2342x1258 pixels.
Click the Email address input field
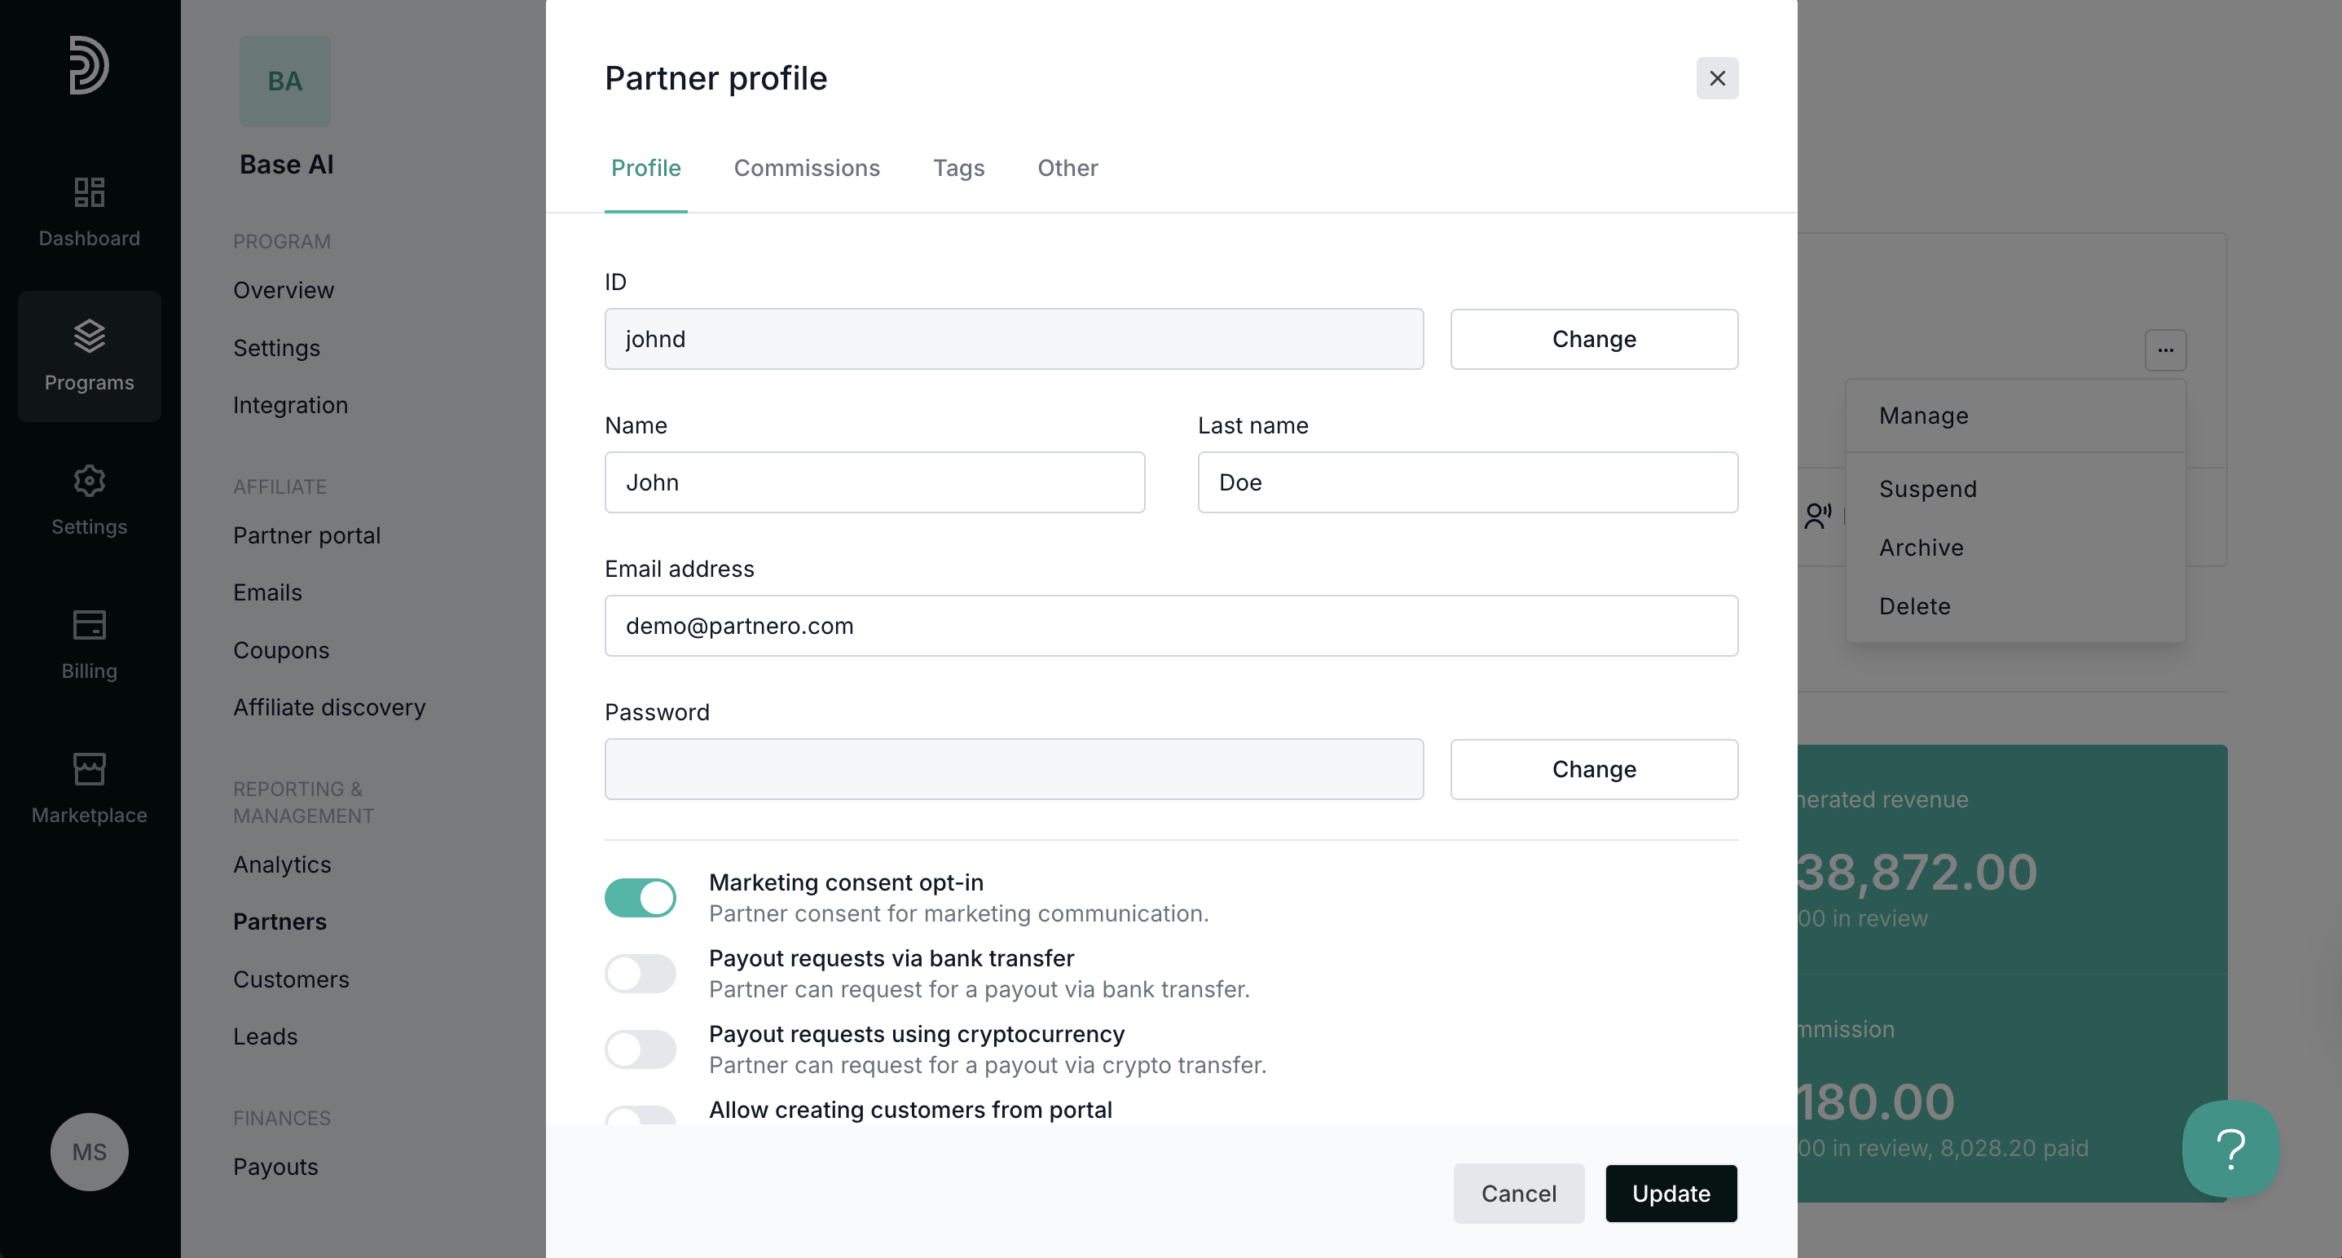1170,627
